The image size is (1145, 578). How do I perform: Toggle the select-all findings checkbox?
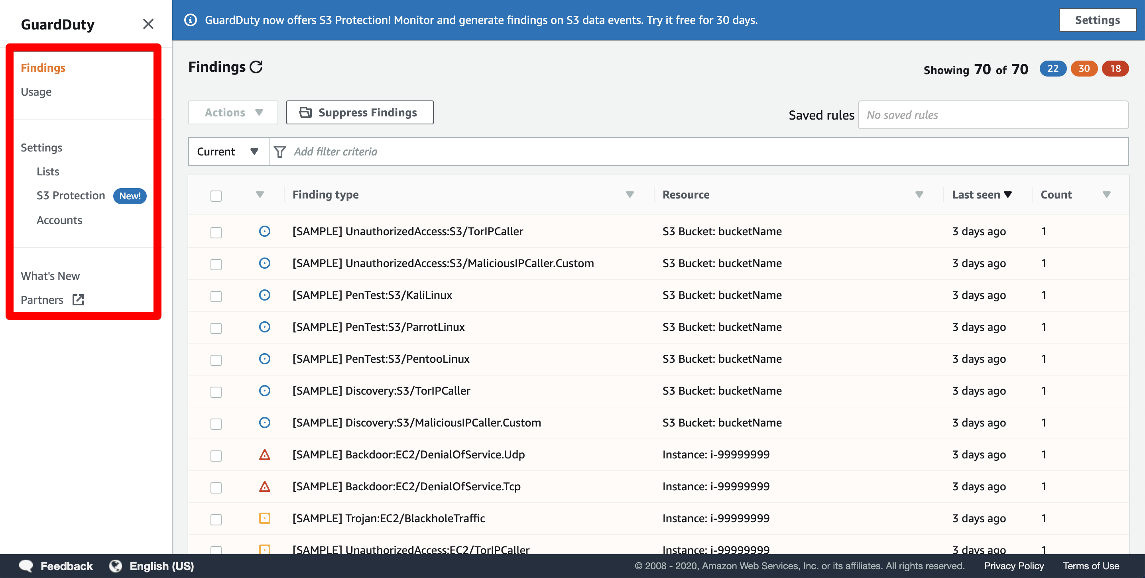coord(216,196)
